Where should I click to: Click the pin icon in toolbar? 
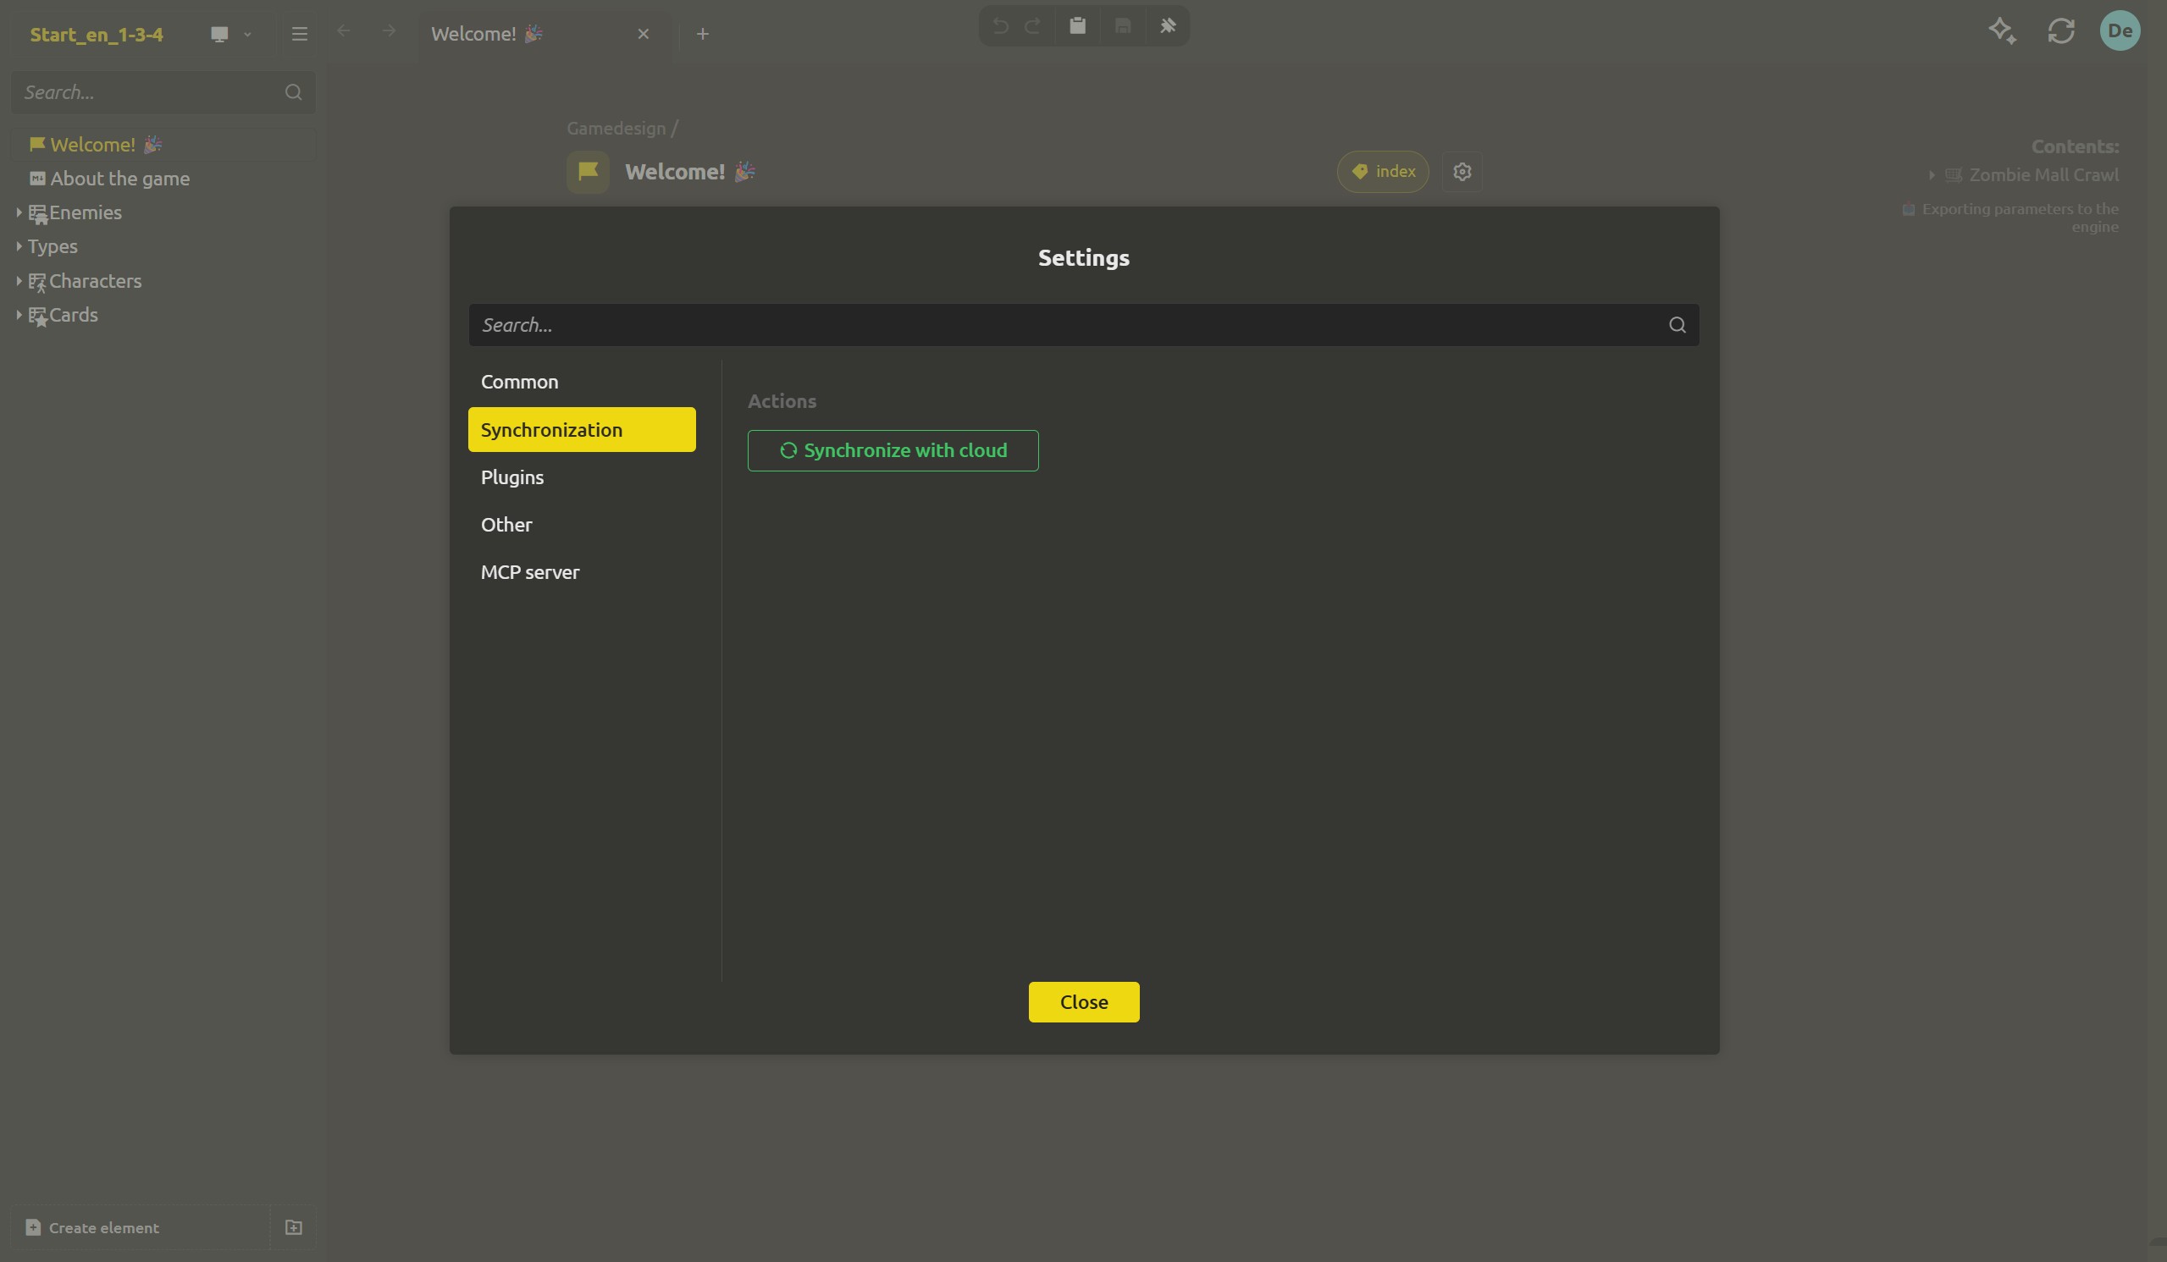tap(1168, 25)
